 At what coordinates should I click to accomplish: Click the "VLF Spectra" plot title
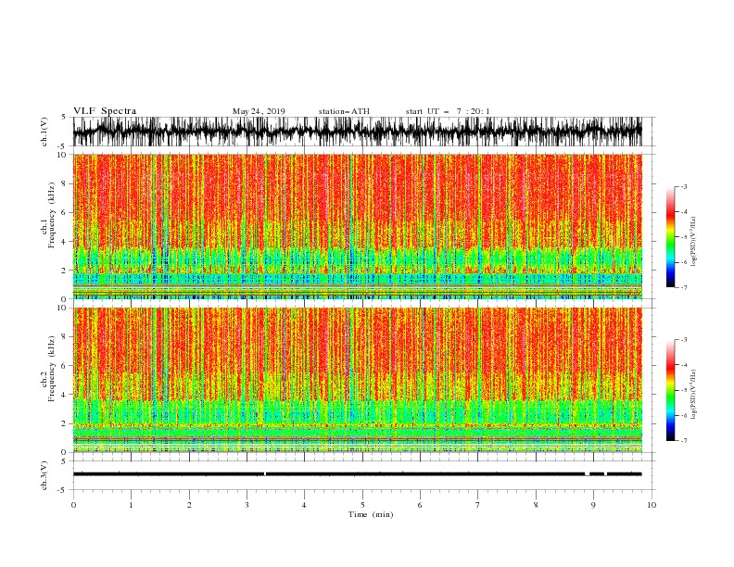point(105,111)
